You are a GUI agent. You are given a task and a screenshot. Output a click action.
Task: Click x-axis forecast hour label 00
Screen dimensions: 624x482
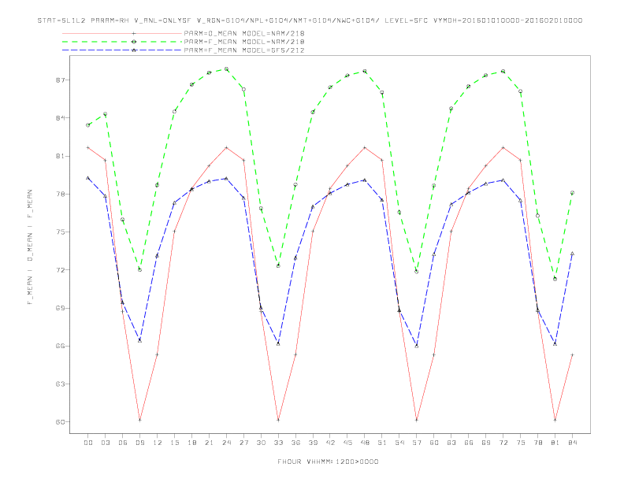pos(88,443)
